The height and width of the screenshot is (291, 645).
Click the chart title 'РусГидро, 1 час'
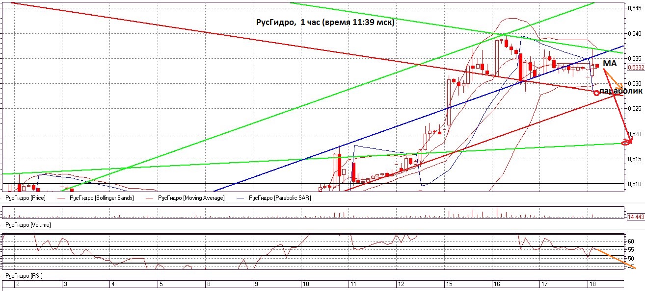(x=289, y=23)
